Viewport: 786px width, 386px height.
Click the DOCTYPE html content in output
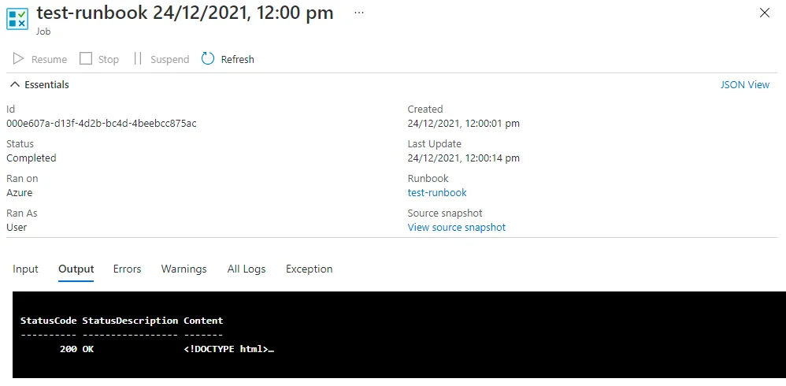[x=228, y=349]
